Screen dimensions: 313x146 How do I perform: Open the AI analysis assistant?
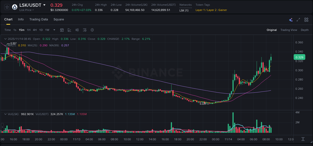tap(291, 20)
